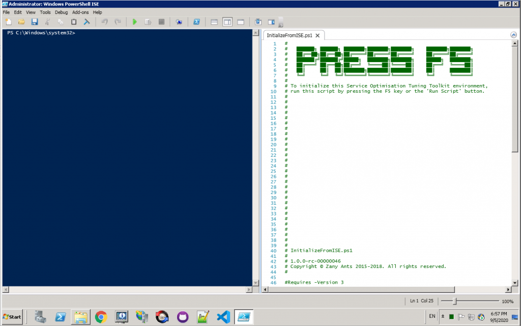This screenshot has height=326, width=521.
Task: Click the Cut scissors icon
Action: [47, 22]
